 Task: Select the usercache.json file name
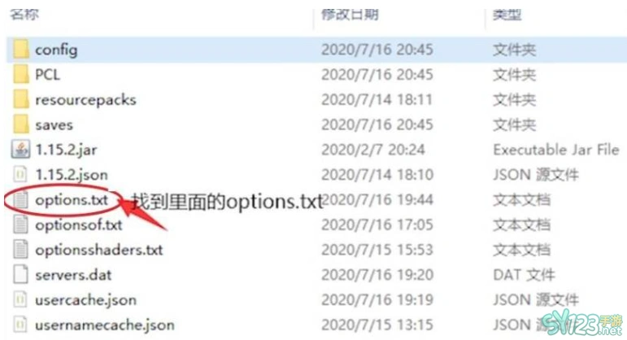tap(85, 300)
